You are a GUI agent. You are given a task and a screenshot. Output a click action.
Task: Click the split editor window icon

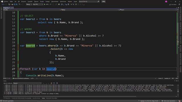178,10
